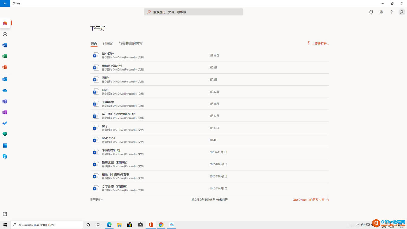This screenshot has height=229, width=407.
Task: Focus the Office search box
Action: (x=193, y=12)
